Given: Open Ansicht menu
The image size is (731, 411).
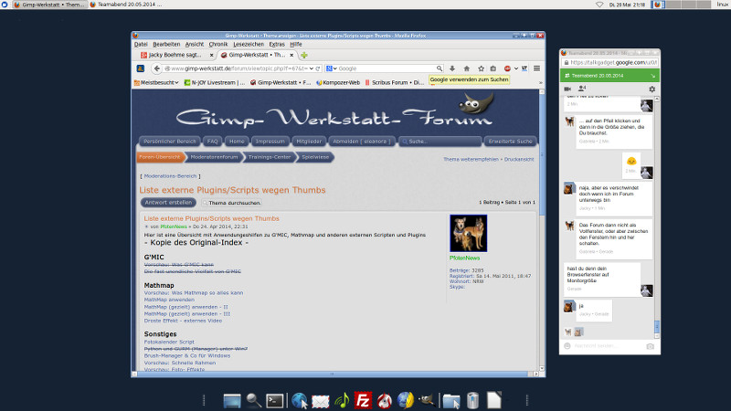Looking at the screenshot, I should 195,44.
